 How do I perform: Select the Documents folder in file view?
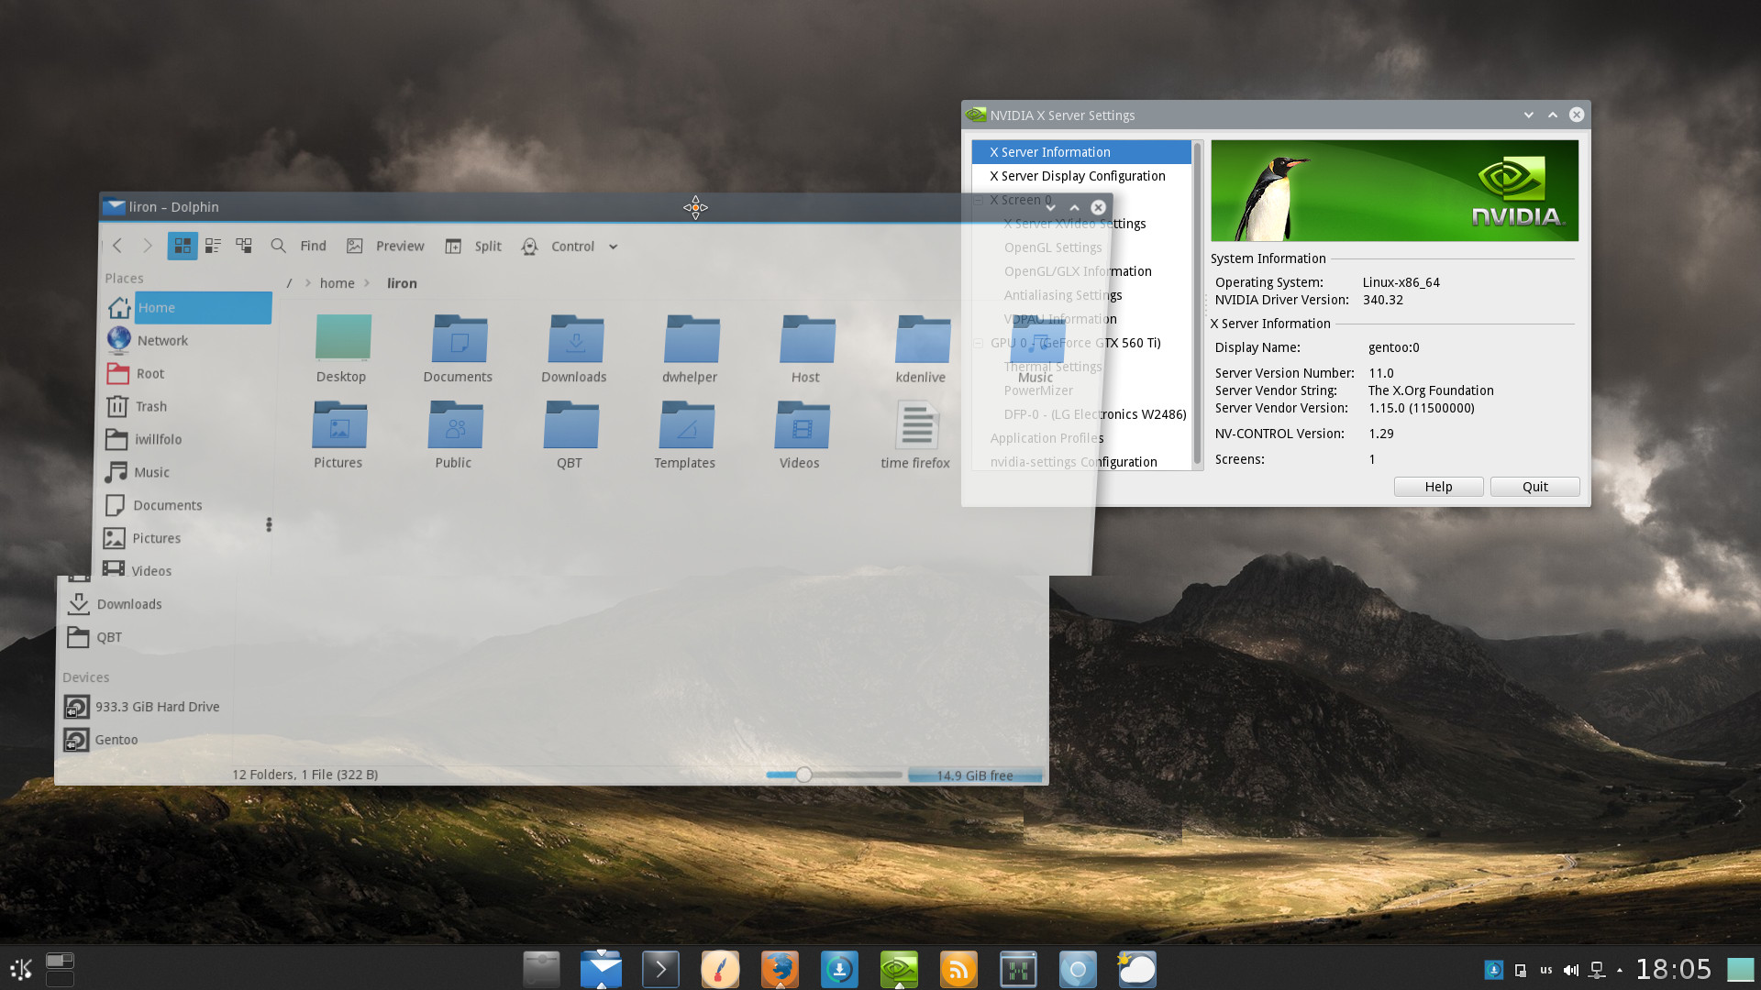(x=459, y=348)
